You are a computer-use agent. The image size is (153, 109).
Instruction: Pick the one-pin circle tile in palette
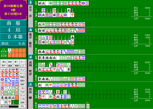(2, 80)
